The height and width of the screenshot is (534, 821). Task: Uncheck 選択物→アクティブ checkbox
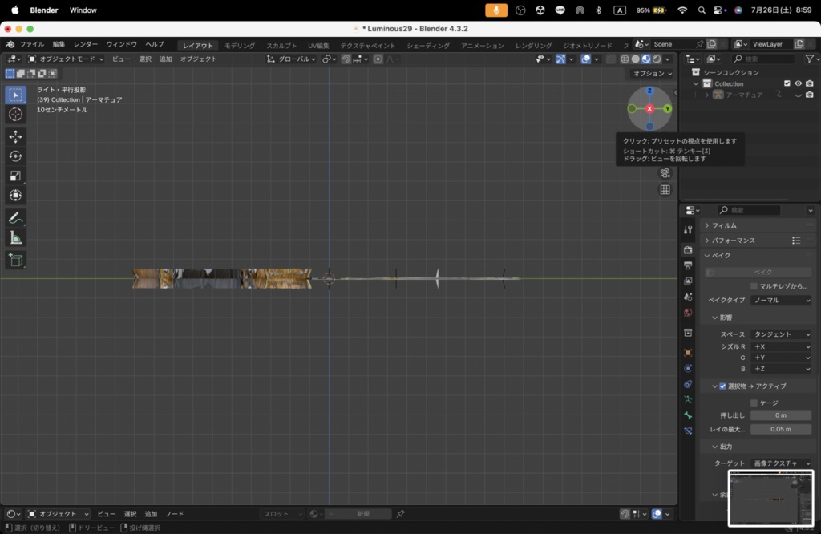(722, 386)
